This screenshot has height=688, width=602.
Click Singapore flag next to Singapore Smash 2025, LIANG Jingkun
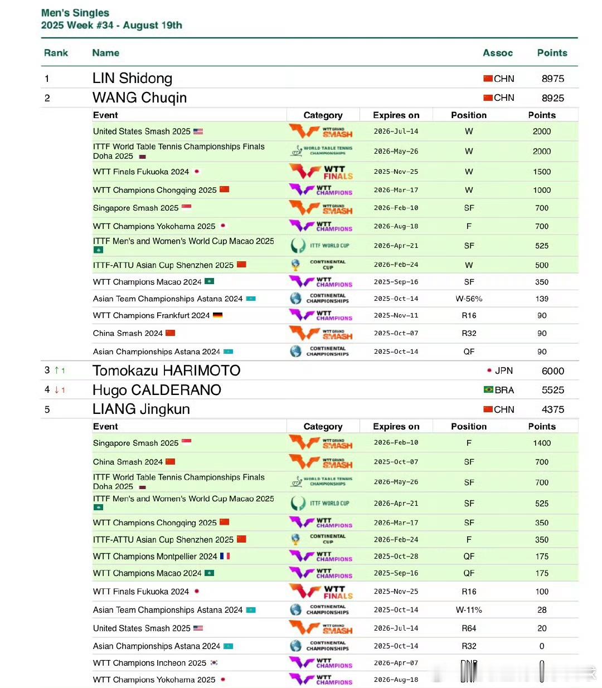pos(186,442)
